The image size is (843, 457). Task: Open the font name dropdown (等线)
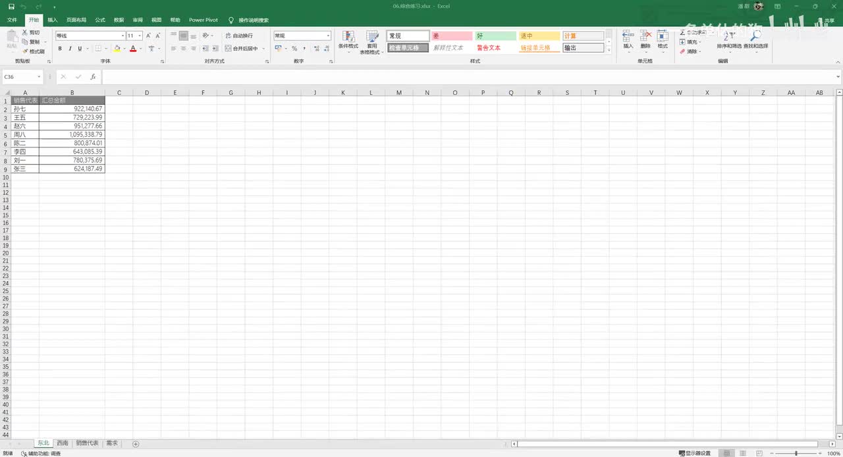122,36
